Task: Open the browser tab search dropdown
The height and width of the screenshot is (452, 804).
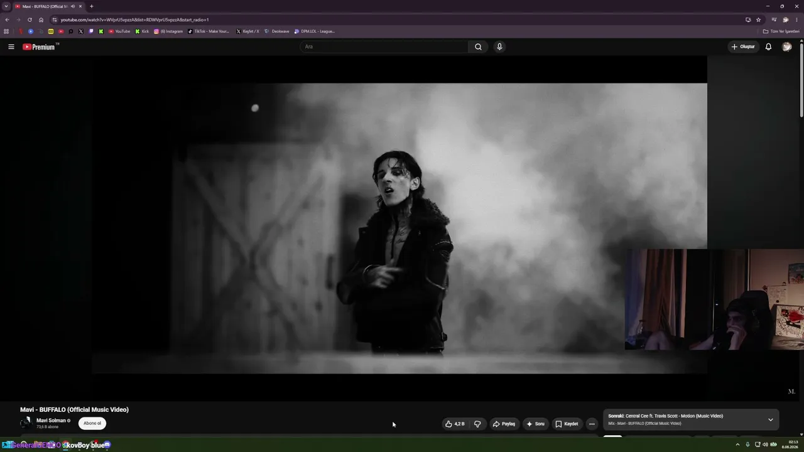Action: point(6,6)
